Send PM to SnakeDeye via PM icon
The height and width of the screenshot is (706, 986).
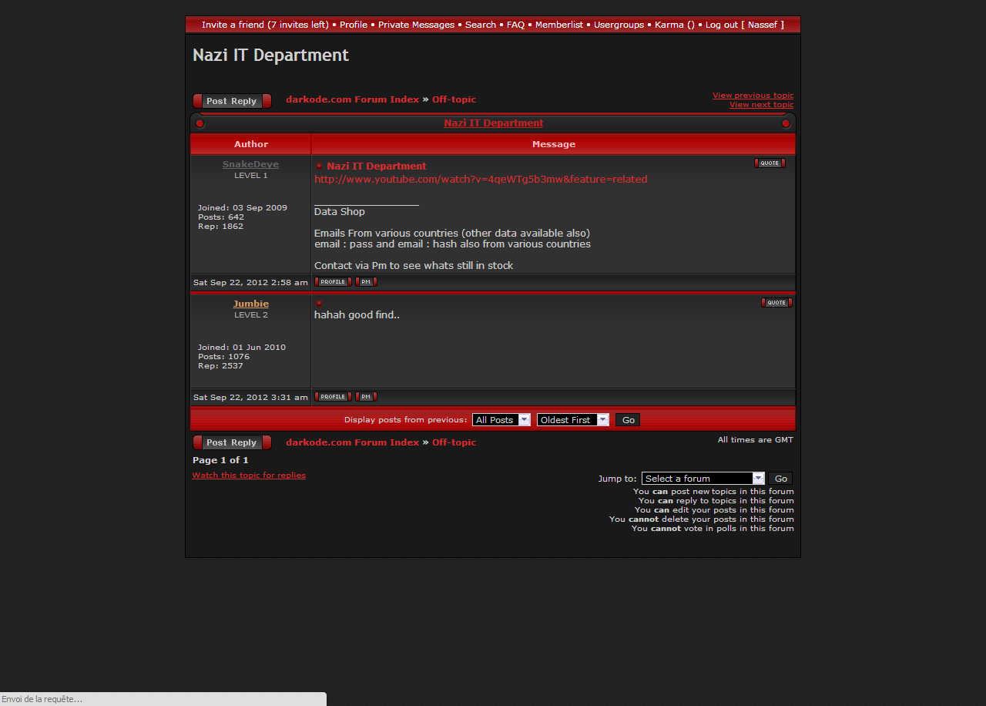click(366, 282)
